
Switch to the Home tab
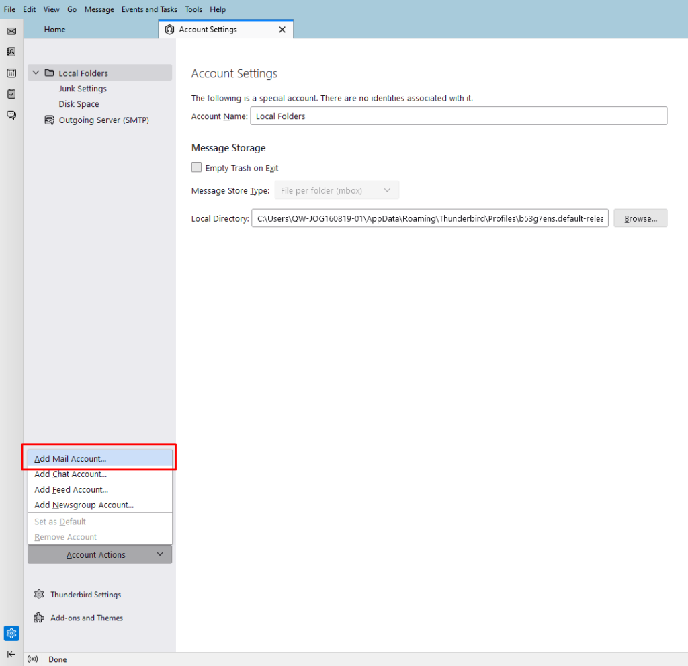tap(55, 30)
